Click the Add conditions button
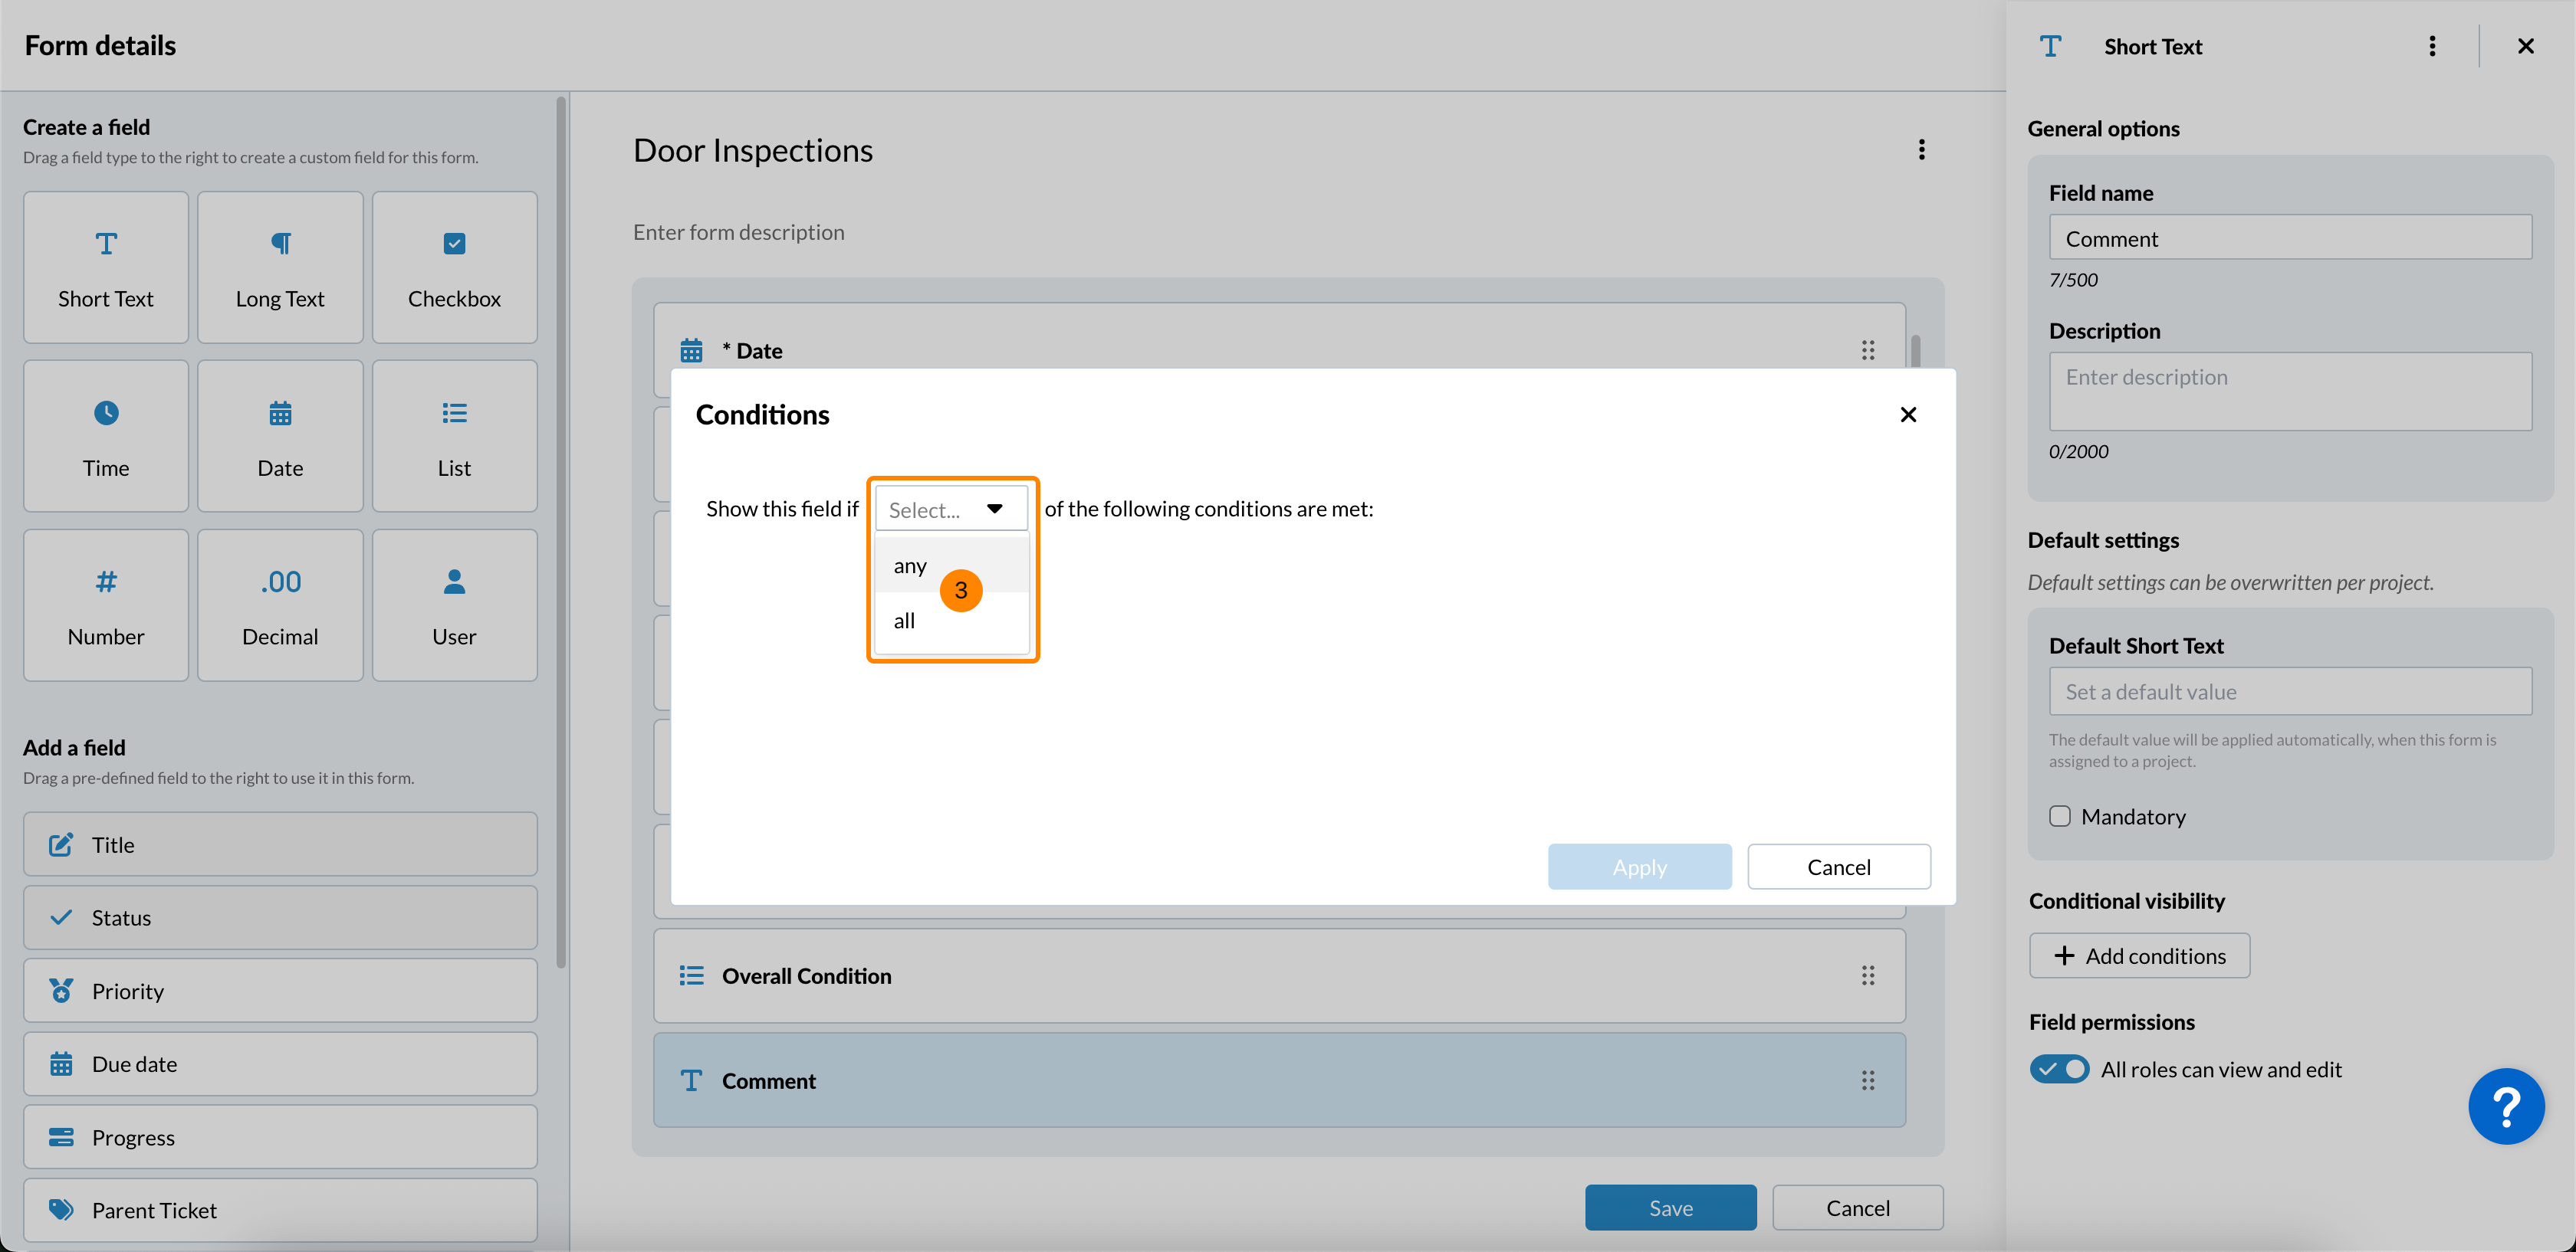2576x1252 pixels. (x=2139, y=956)
